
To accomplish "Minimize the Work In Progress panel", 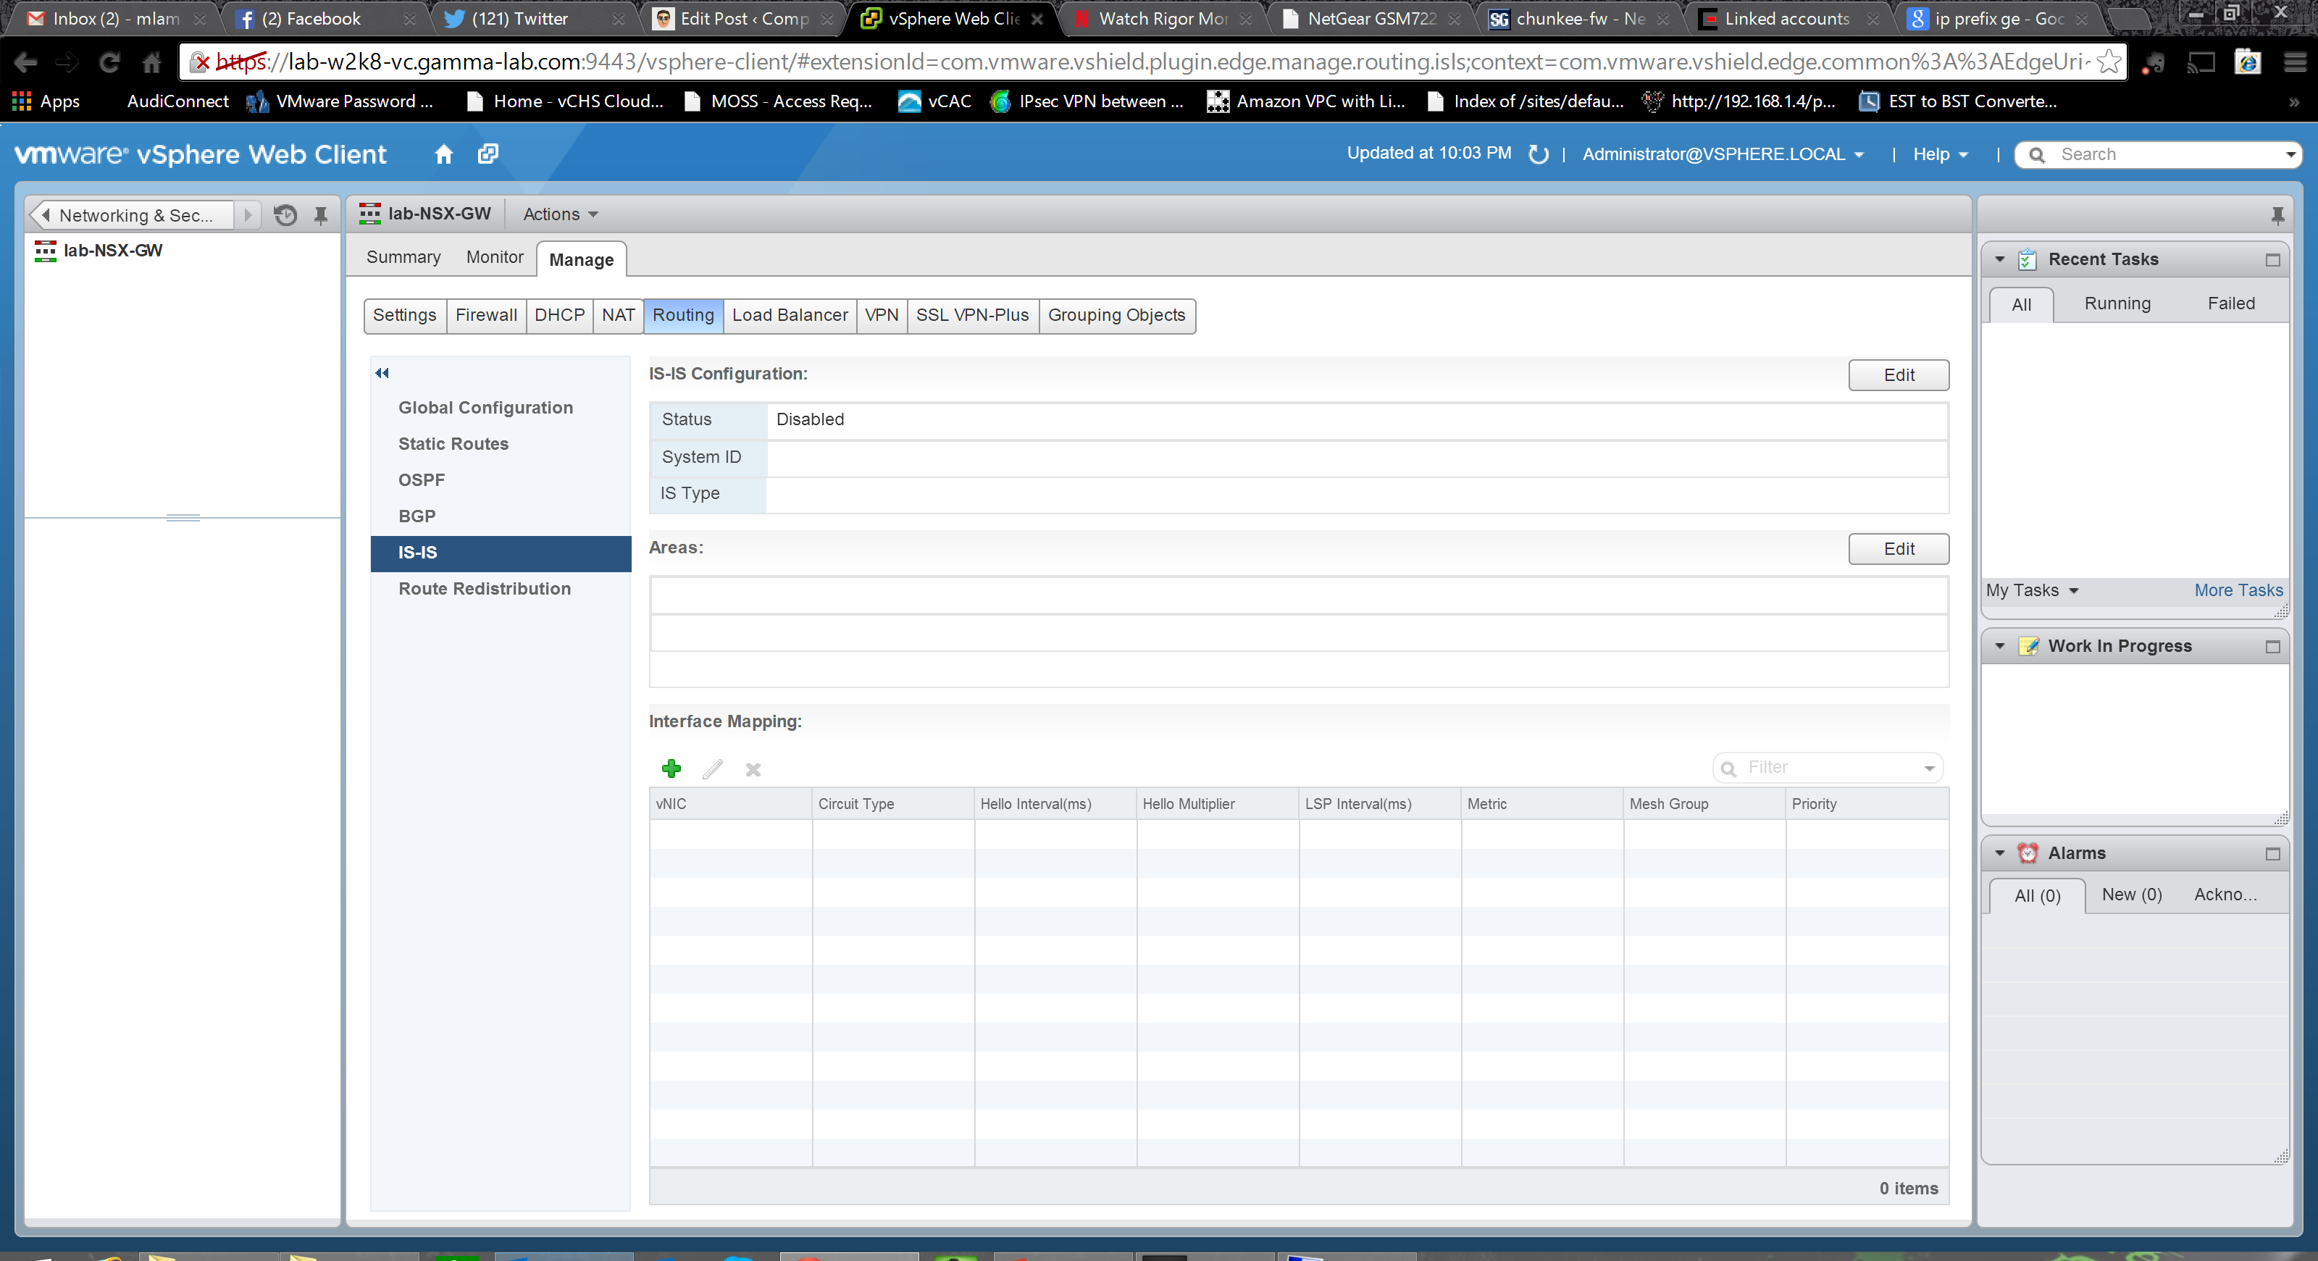I will 2272,647.
